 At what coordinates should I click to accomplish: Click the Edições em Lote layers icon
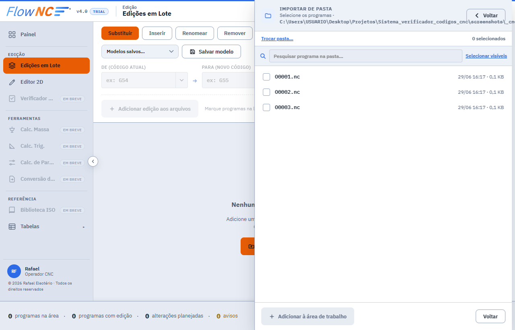[x=12, y=66]
